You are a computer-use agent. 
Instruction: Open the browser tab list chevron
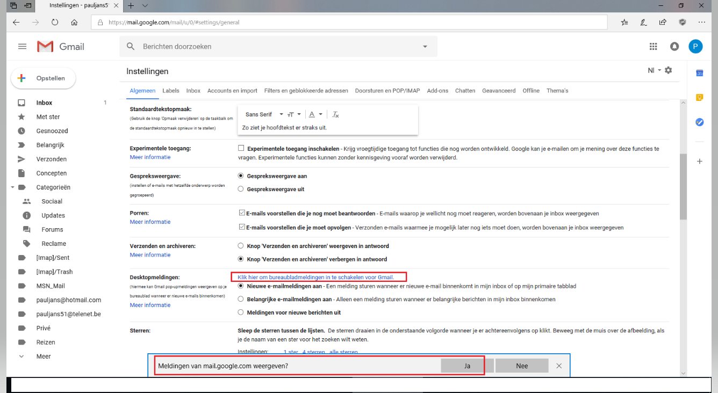145,6
